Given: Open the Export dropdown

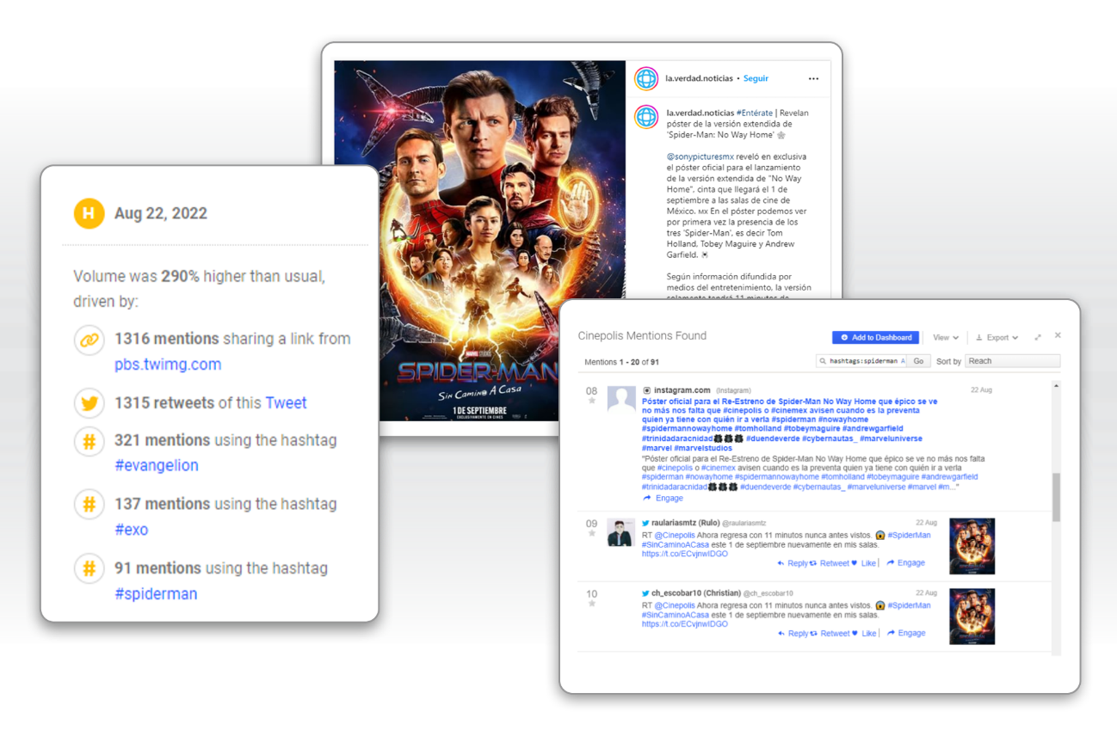Looking at the screenshot, I should pos(997,338).
